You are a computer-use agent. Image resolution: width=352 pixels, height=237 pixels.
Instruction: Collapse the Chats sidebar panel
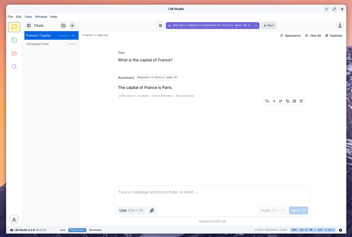pyautogui.click(x=29, y=25)
